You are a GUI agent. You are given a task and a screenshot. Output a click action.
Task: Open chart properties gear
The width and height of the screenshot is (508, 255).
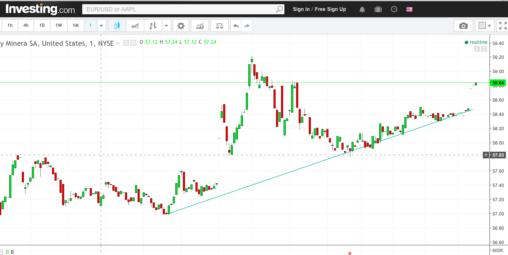[x=181, y=26]
